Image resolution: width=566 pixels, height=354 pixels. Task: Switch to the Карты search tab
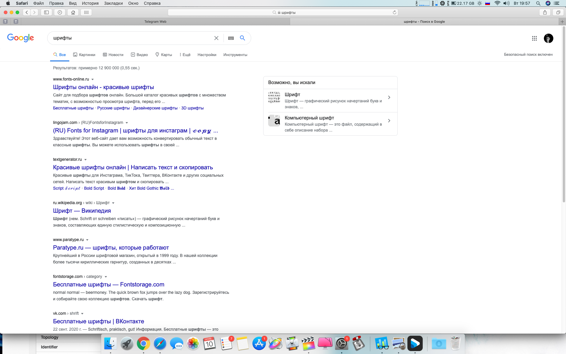[x=164, y=55]
